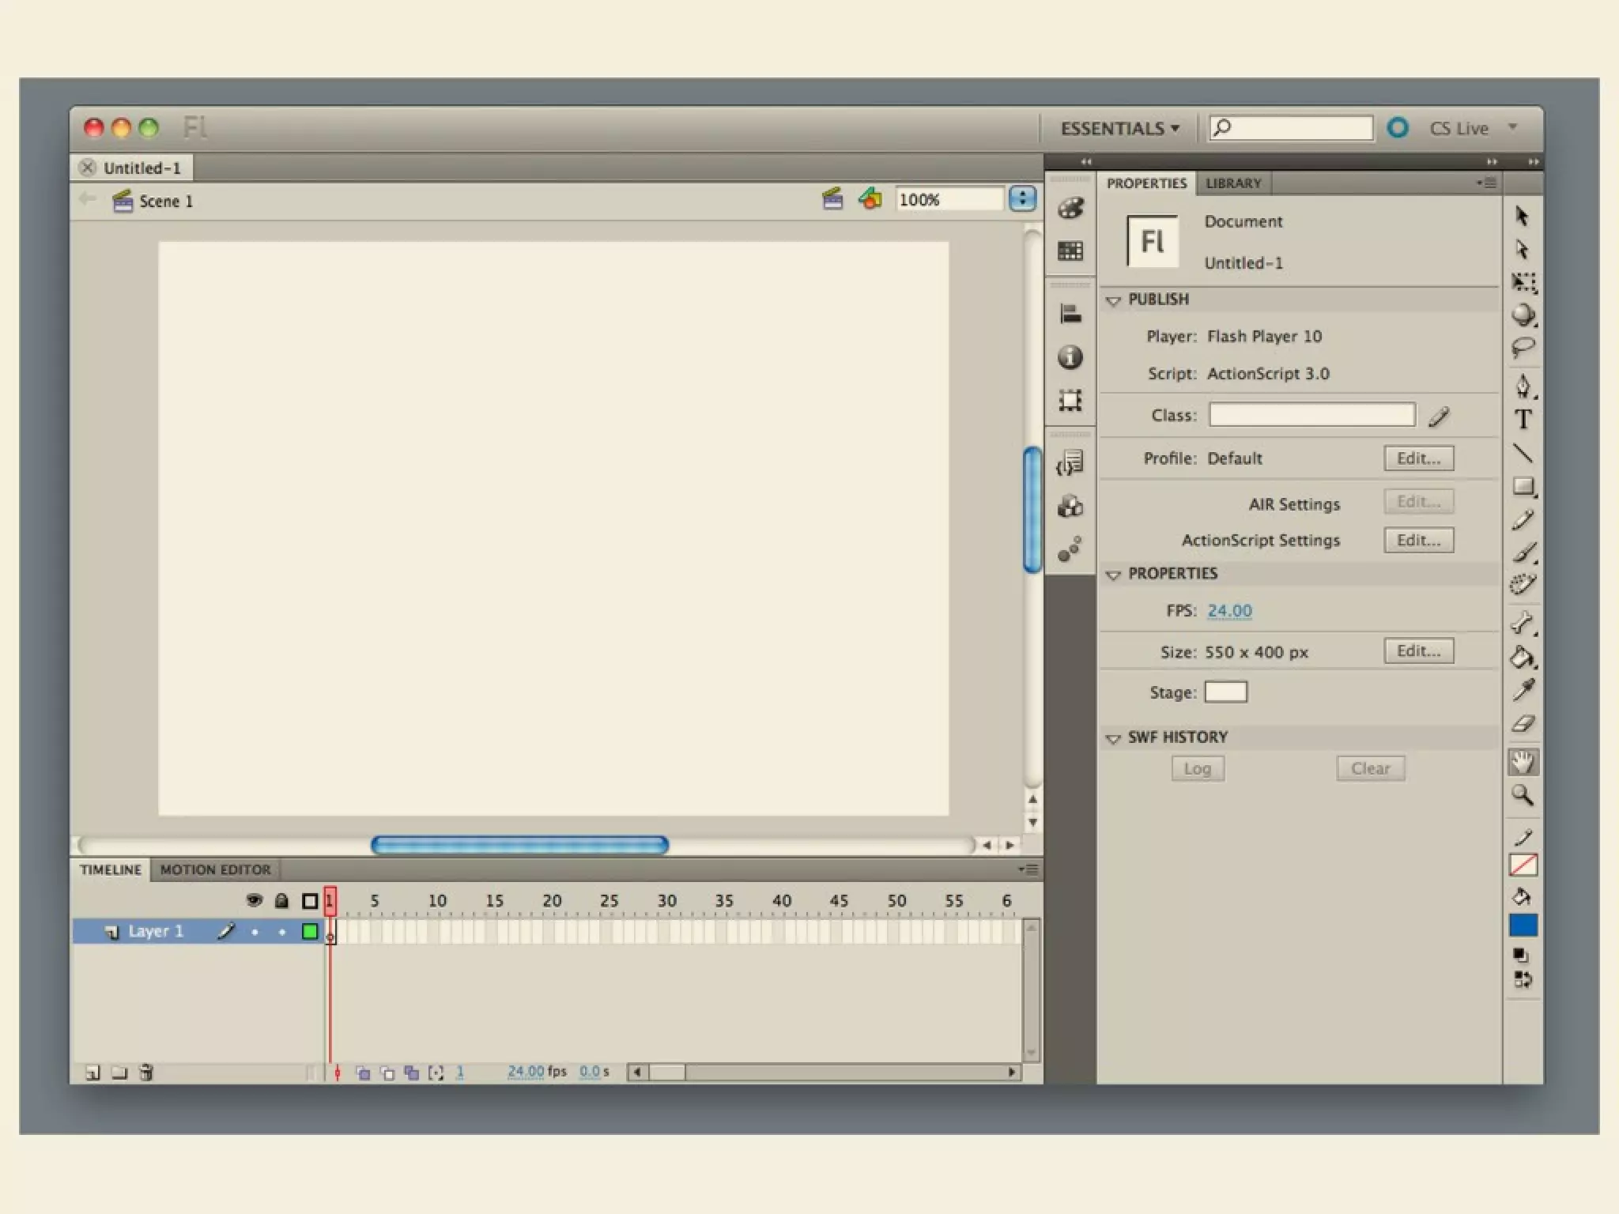Toggle lock dot for Layer 1
Image resolution: width=1619 pixels, height=1214 pixels.
pos(282,932)
